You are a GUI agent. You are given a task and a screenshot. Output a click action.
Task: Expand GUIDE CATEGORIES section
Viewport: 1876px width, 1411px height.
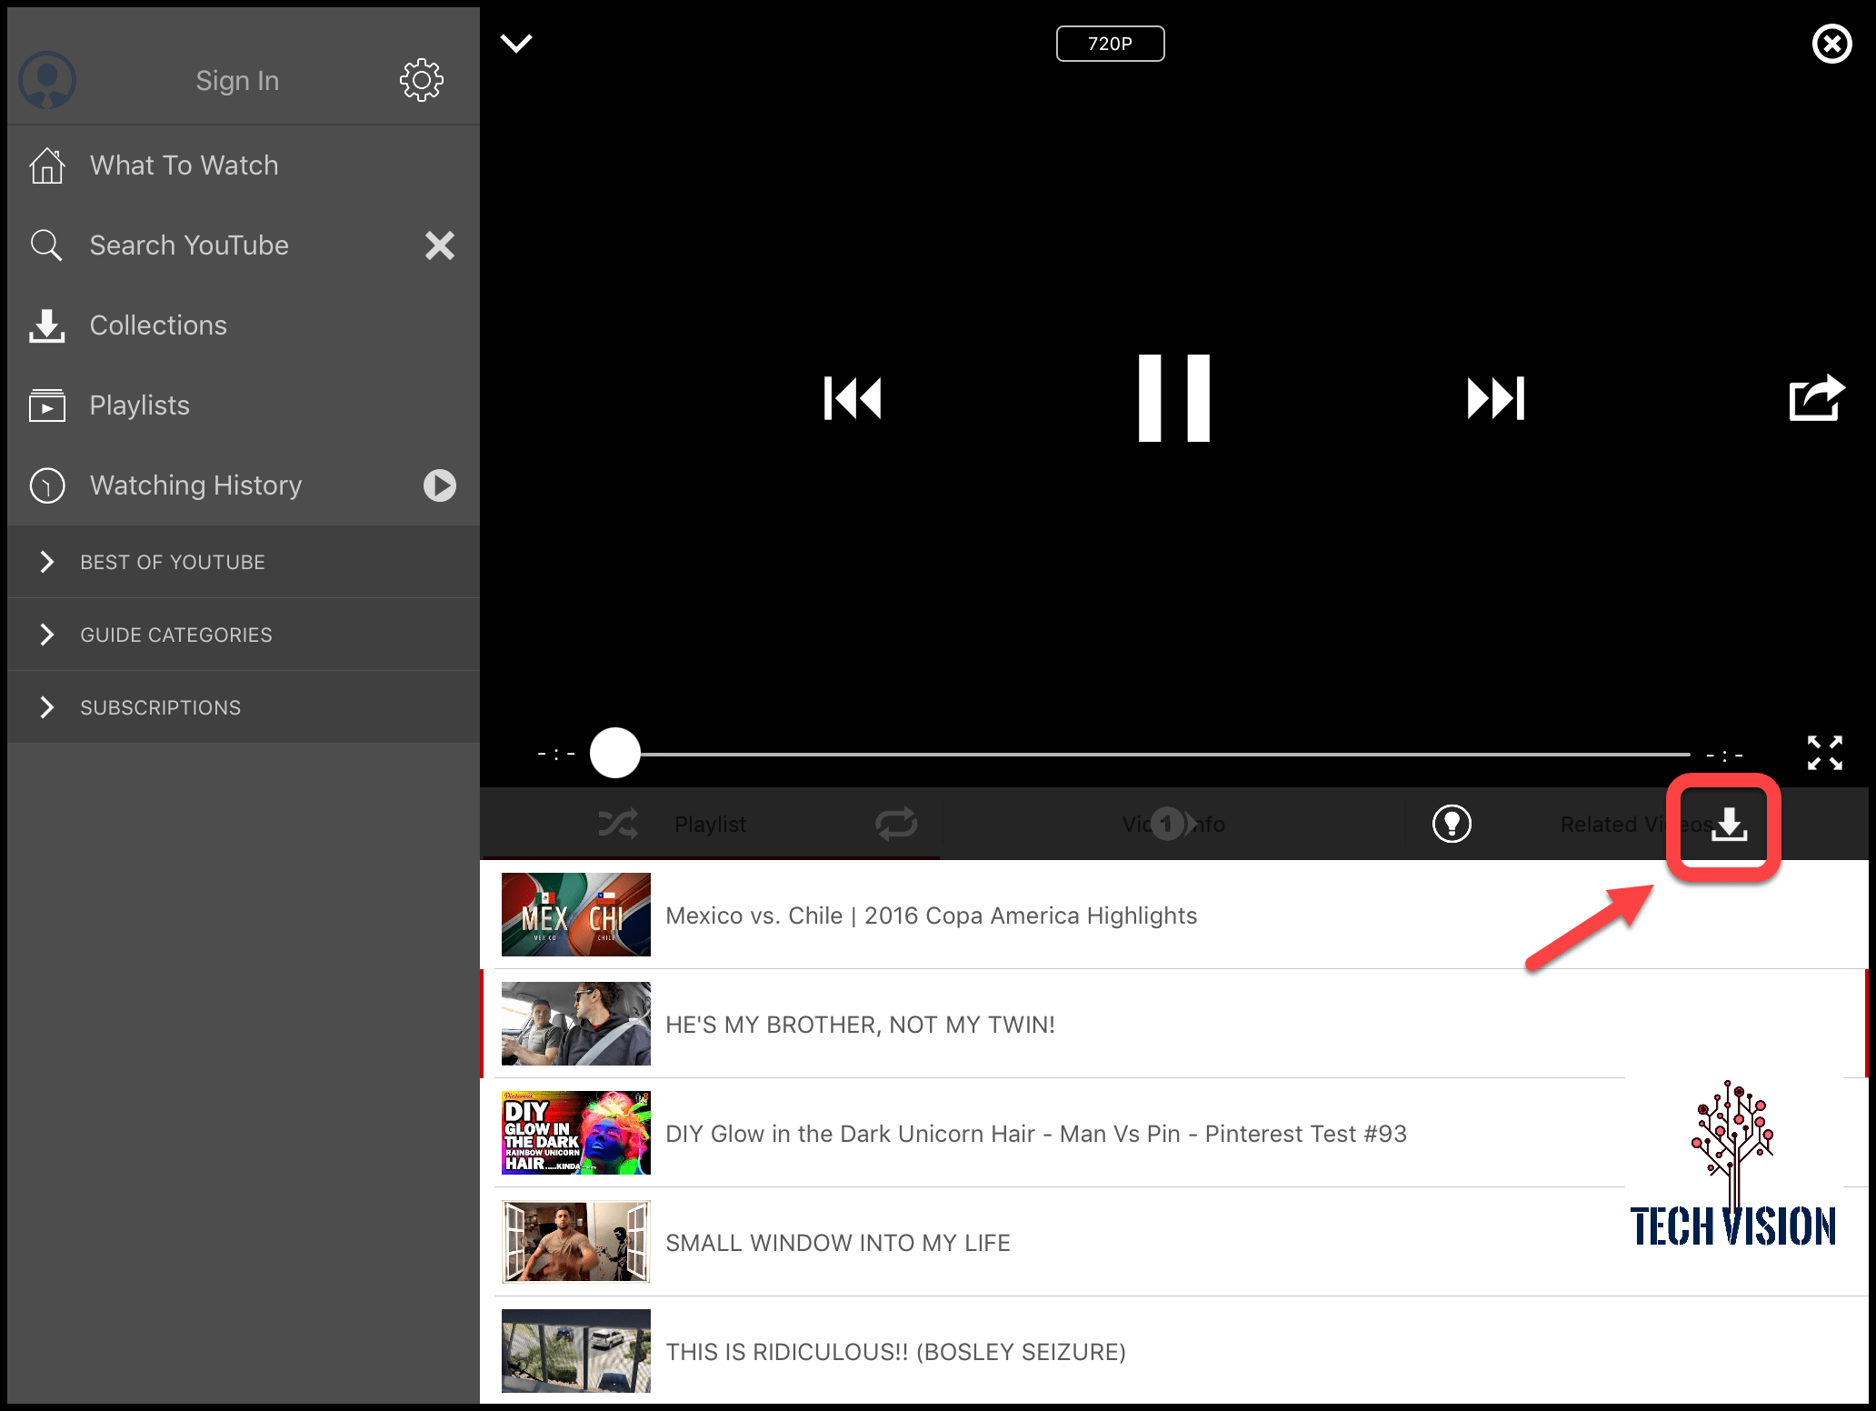point(175,635)
